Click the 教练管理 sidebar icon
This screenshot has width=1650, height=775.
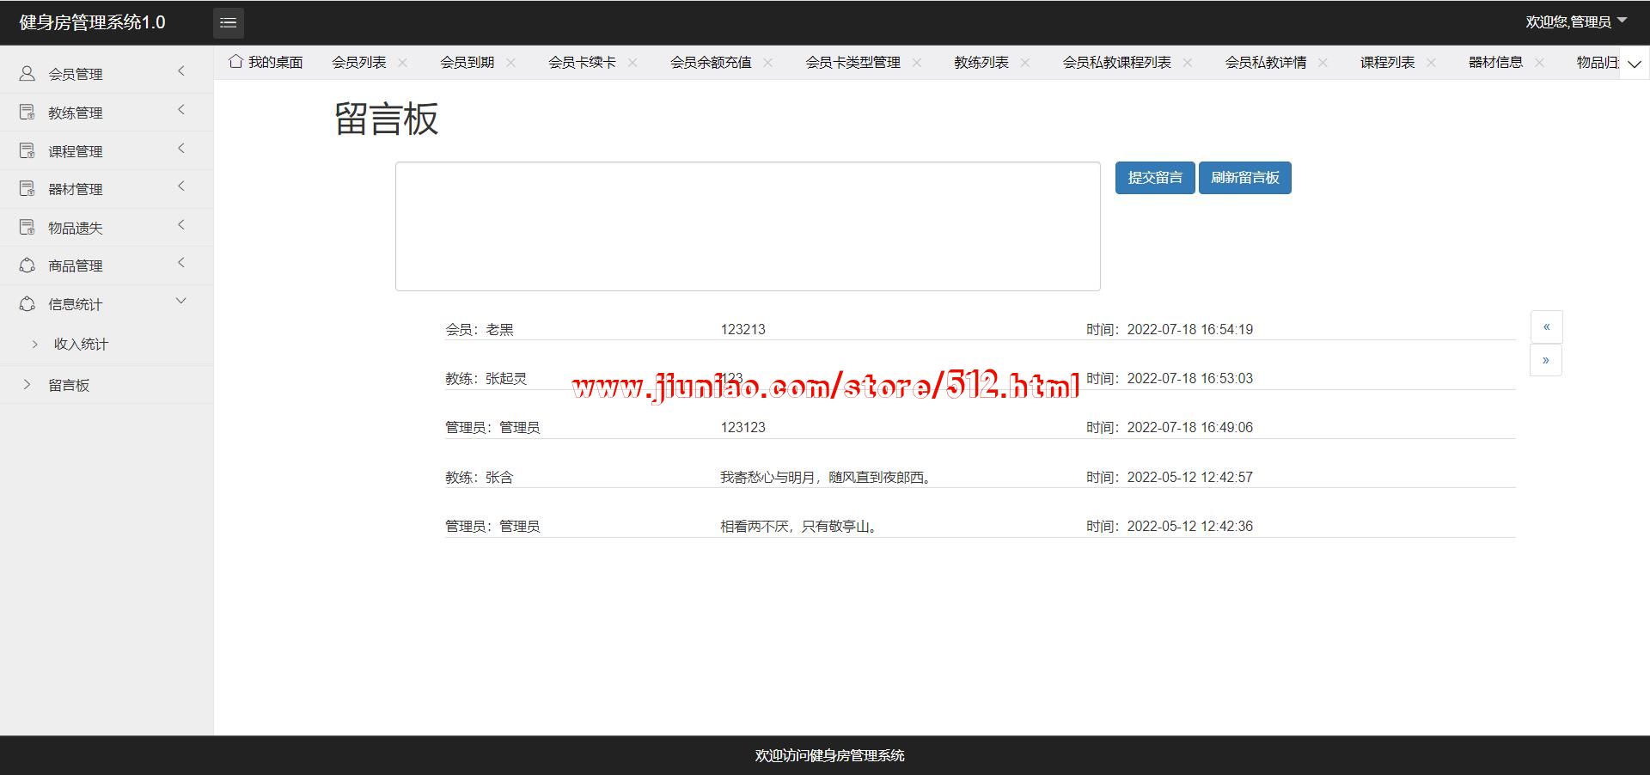coord(27,113)
